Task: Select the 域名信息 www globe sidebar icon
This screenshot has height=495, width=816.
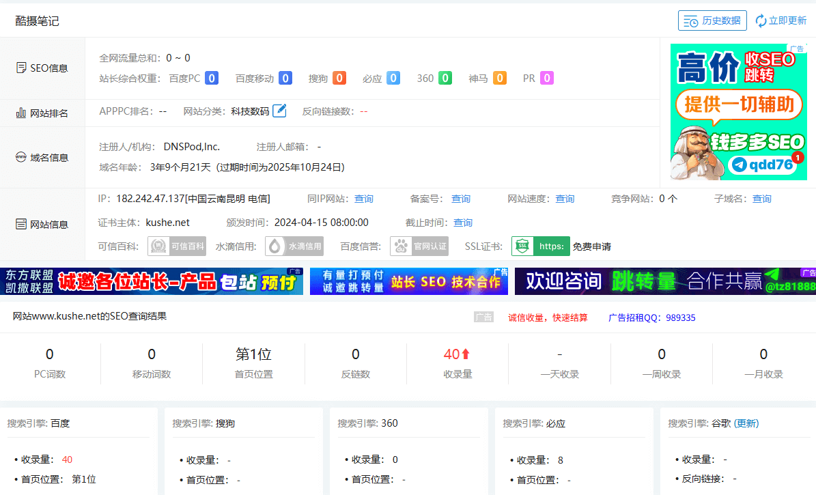Action: pos(20,157)
